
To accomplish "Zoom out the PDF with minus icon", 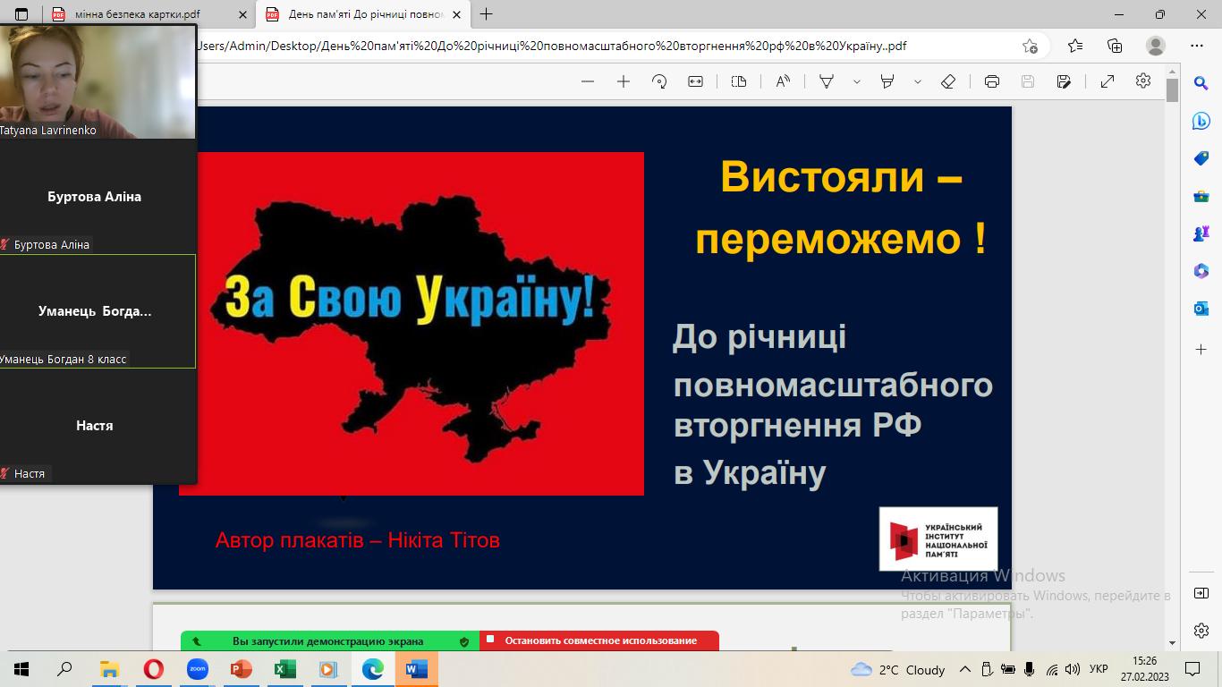I will click(x=588, y=81).
